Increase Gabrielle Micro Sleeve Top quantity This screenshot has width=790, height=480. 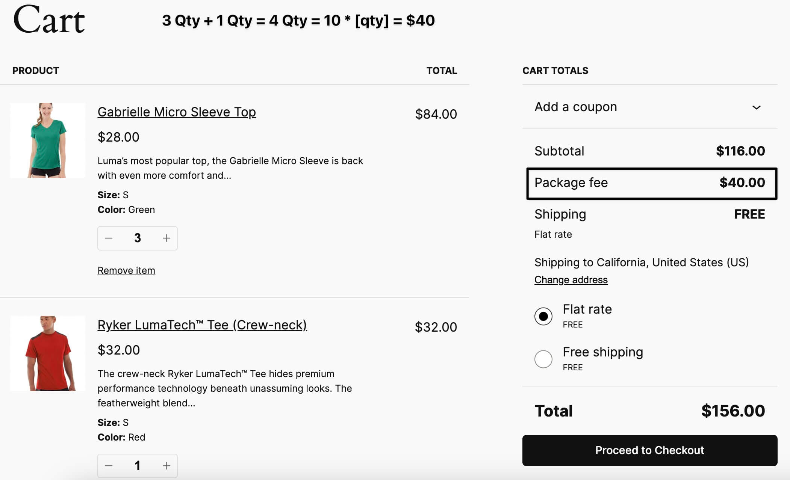coord(166,238)
